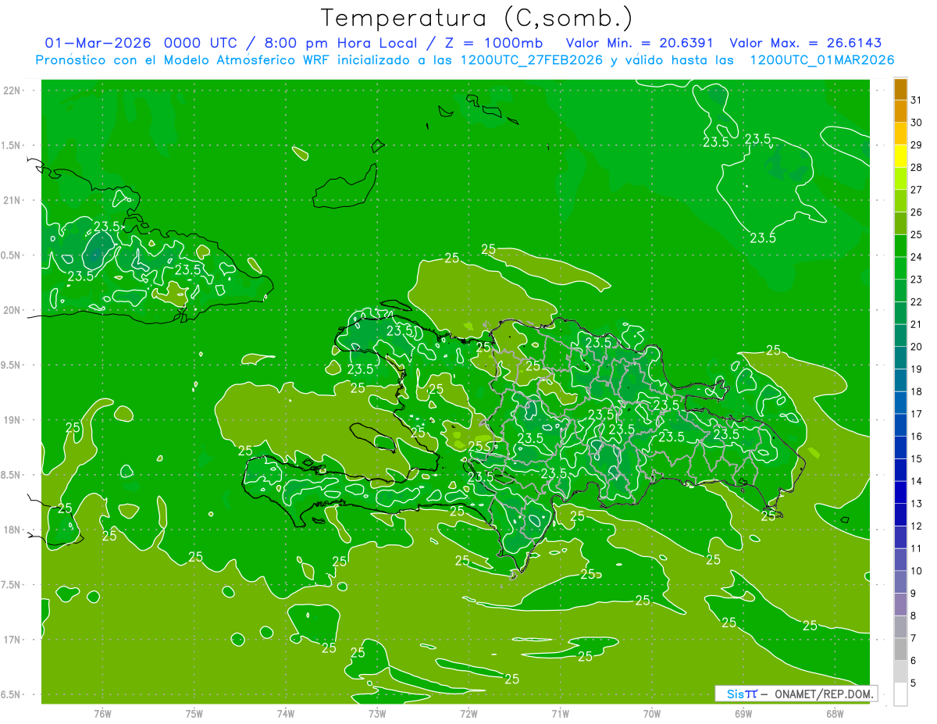Image resolution: width=937 pixels, height=724 pixels.
Task: Pick the olive green swatch between 25 and 26
Action: 901,223
